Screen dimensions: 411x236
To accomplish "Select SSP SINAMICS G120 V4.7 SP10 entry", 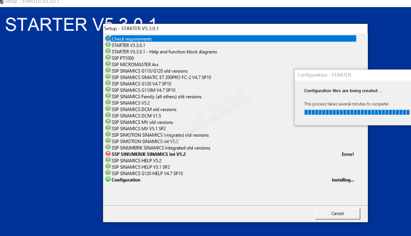I will pos(141,84).
